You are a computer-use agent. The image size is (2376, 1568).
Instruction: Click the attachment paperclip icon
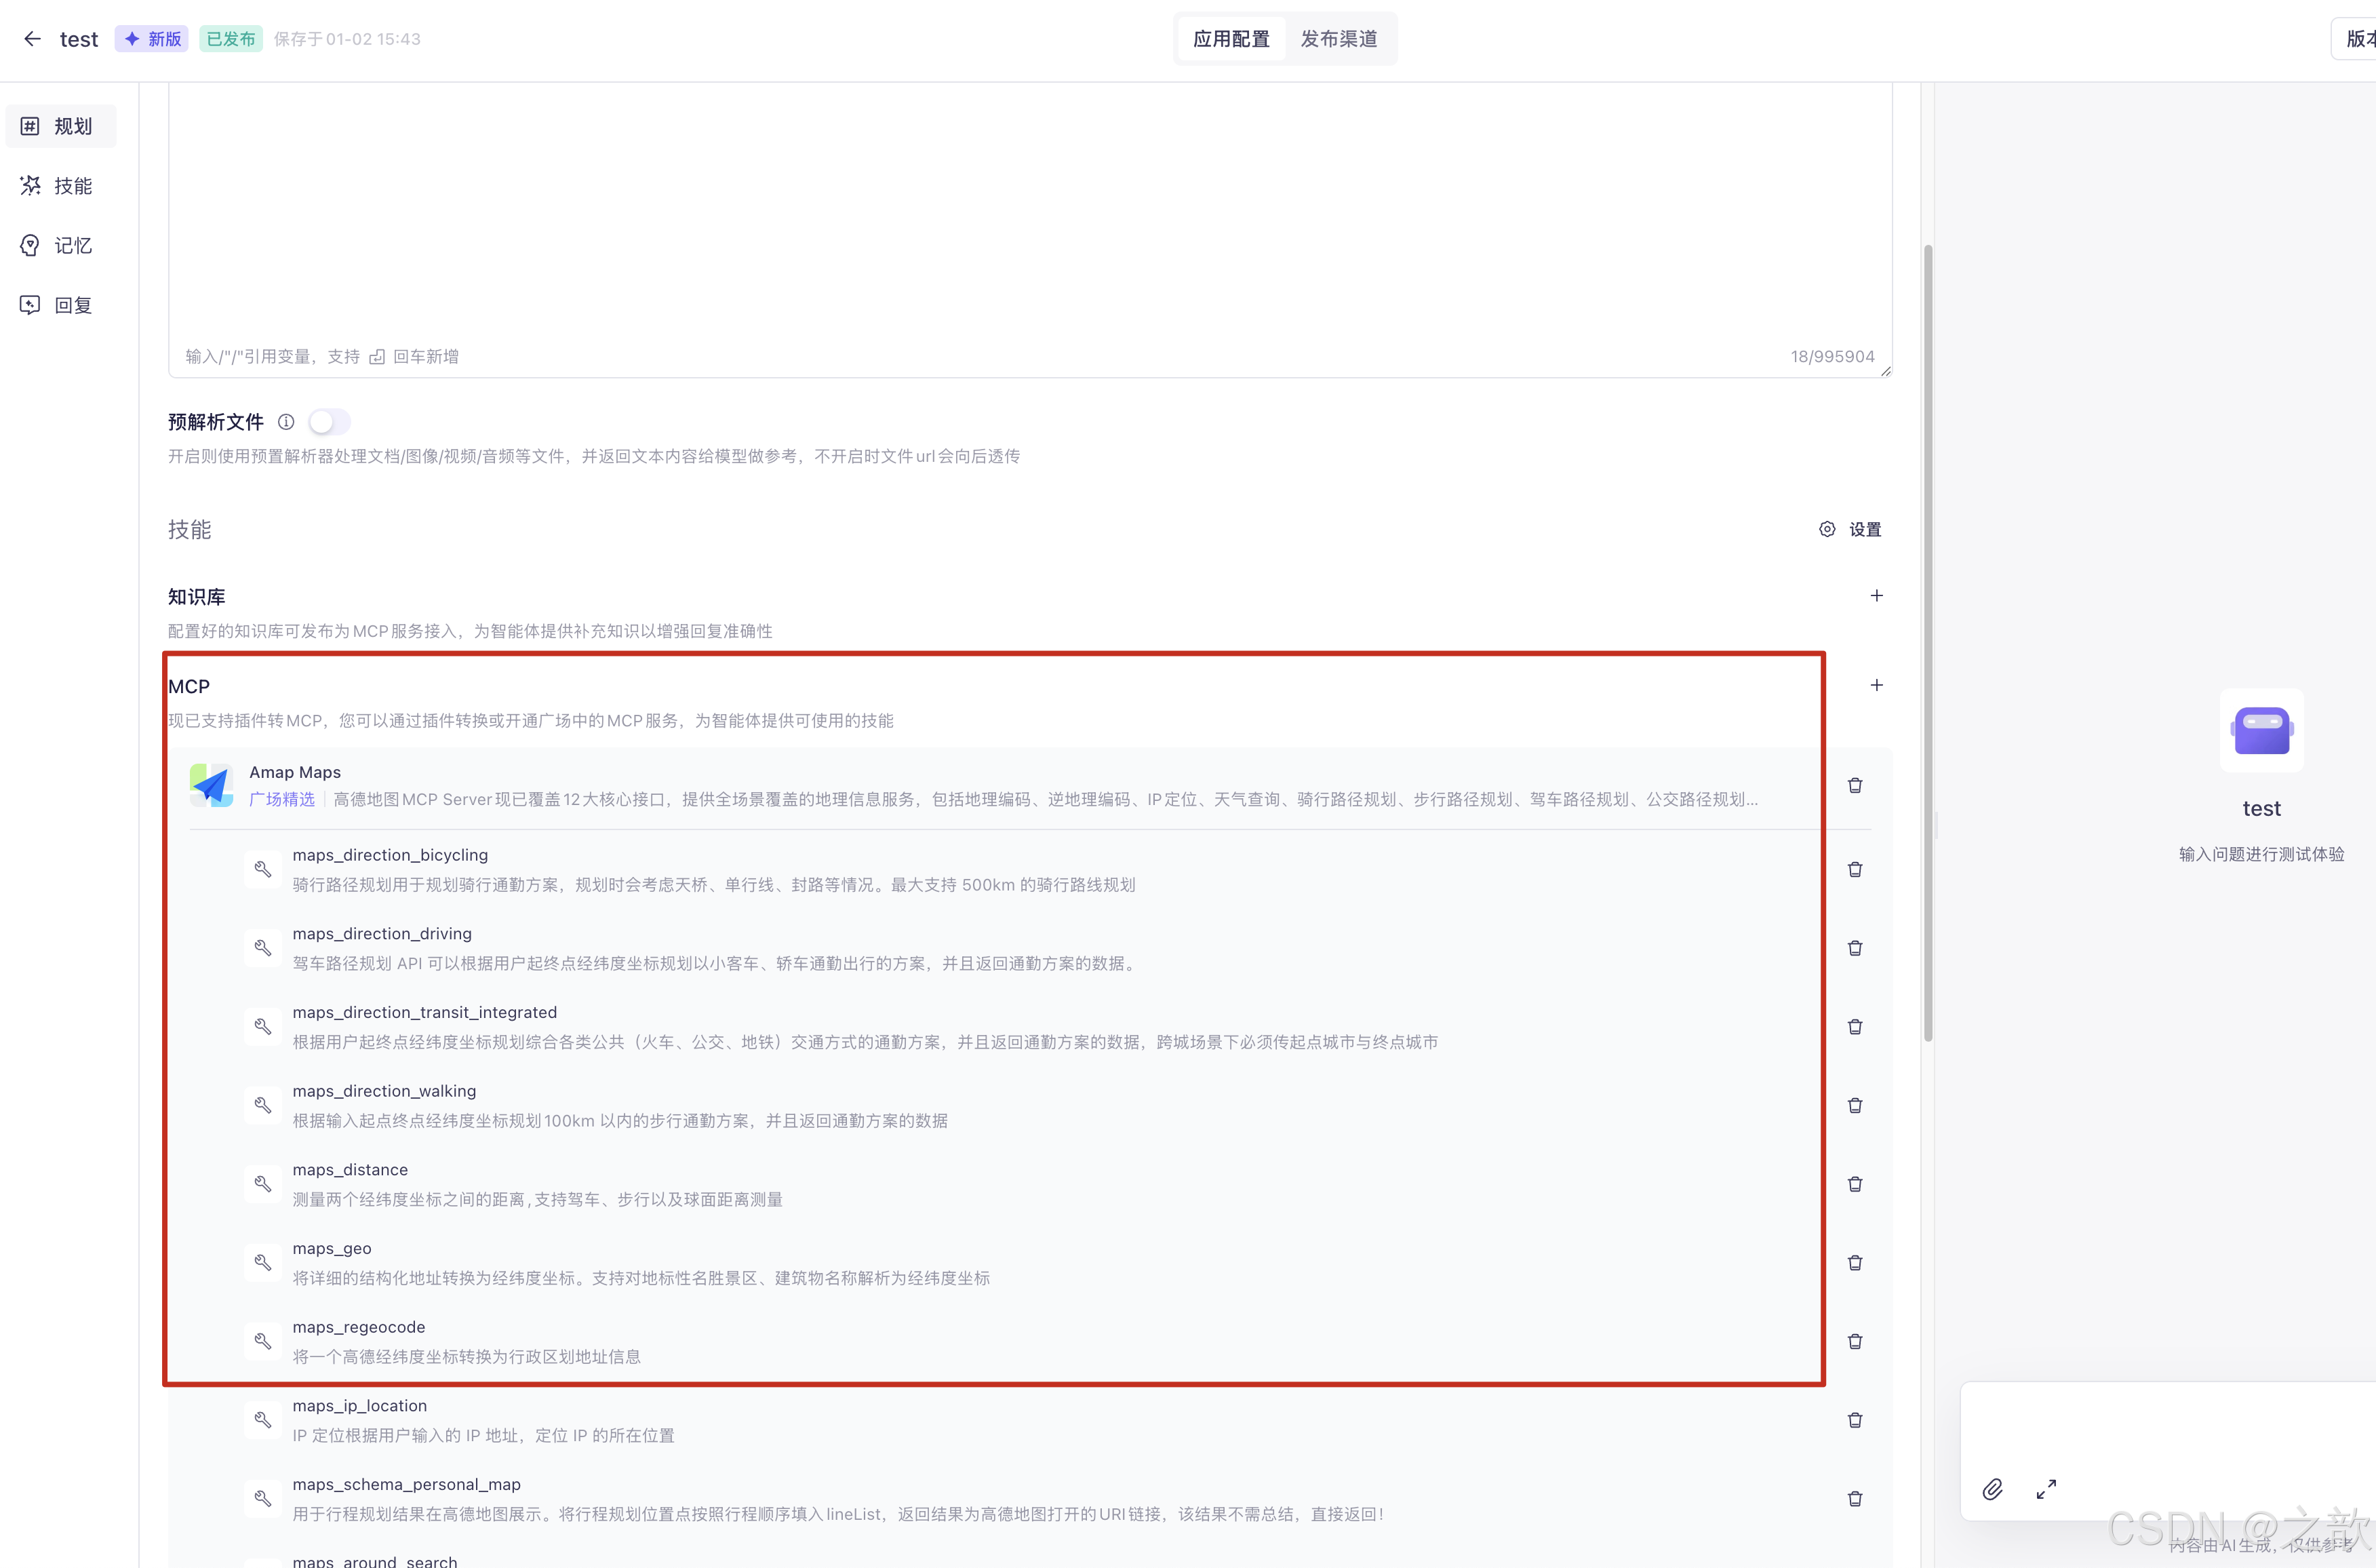pos(1992,1490)
